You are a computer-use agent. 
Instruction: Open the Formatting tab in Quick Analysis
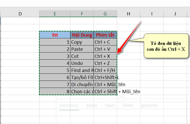point(69,105)
